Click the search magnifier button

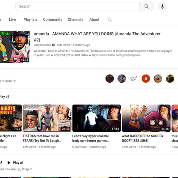(147, 6)
